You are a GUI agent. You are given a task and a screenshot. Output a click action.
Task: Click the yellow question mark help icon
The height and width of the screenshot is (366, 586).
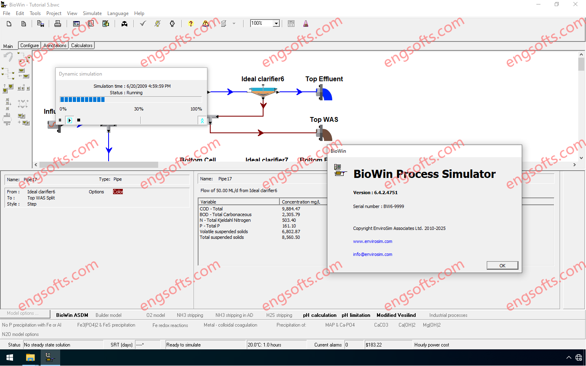click(x=191, y=24)
